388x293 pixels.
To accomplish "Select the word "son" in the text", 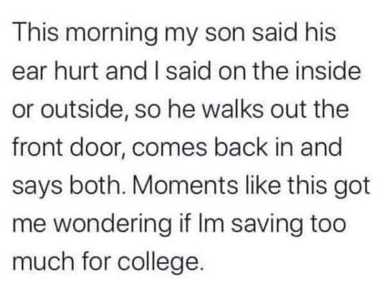I will 224,33.
